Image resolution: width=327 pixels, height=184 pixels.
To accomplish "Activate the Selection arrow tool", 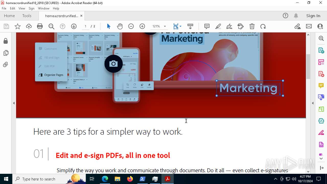I will pos(109,26).
